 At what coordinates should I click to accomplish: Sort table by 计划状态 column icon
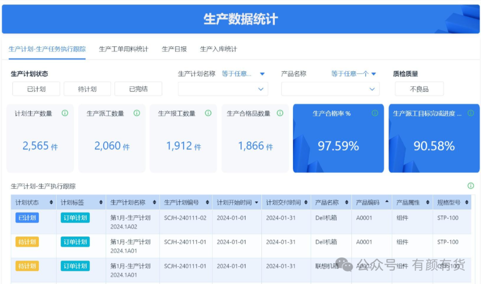tap(51, 203)
